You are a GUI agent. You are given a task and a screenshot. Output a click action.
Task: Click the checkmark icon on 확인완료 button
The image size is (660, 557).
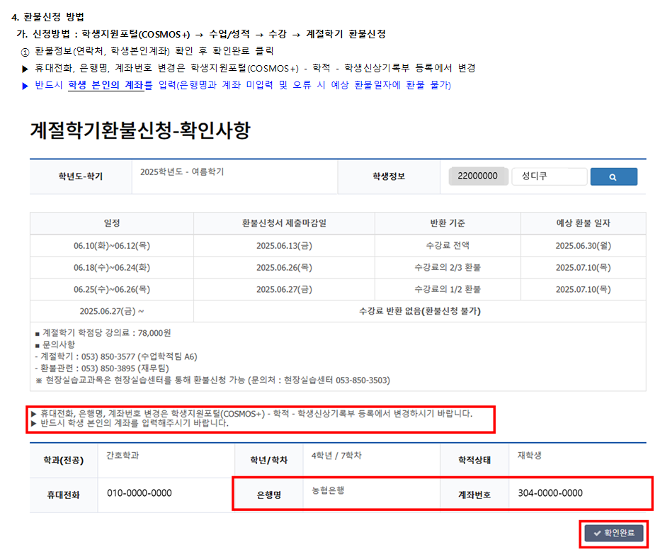click(x=597, y=533)
